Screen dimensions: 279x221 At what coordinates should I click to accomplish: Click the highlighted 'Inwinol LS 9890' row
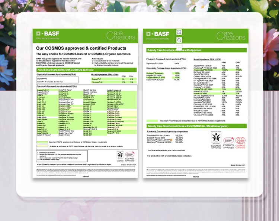click(217, 94)
